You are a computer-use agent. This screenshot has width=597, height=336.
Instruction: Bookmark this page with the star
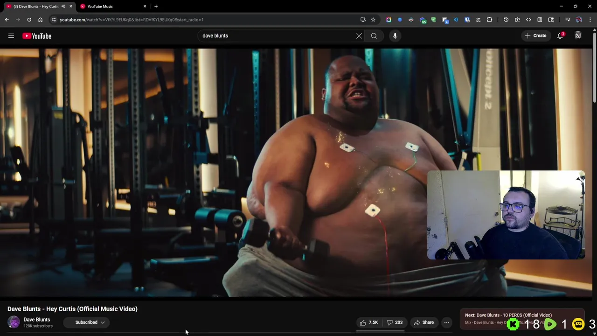coord(373,20)
